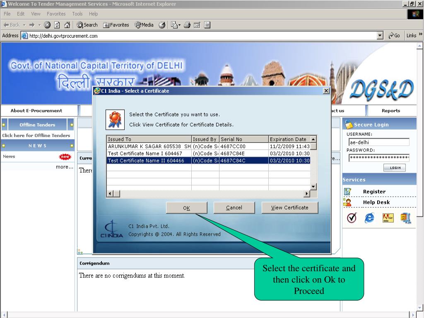This screenshot has width=424, height=318.
Task: Click the PASSWORD input field
Action: [x=379, y=158]
